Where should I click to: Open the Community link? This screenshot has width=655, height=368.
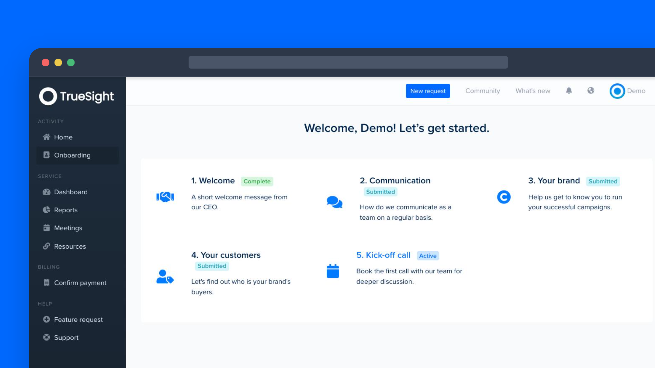[483, 91]
